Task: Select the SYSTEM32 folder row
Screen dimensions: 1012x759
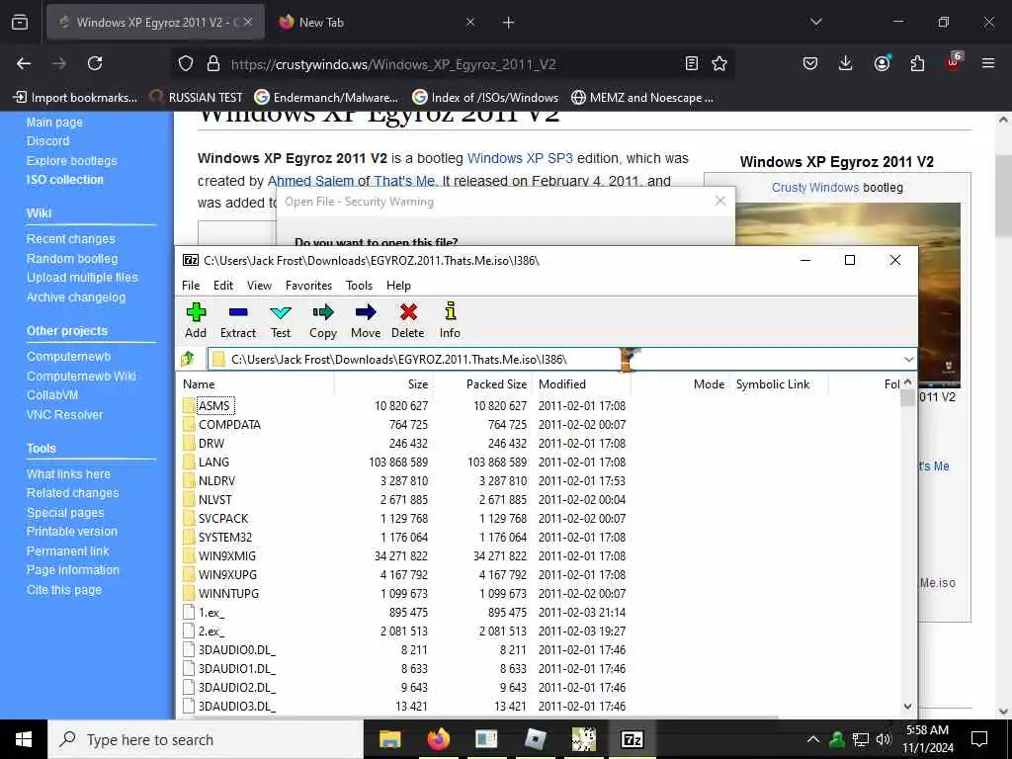Action: click(x=404, y=537)
